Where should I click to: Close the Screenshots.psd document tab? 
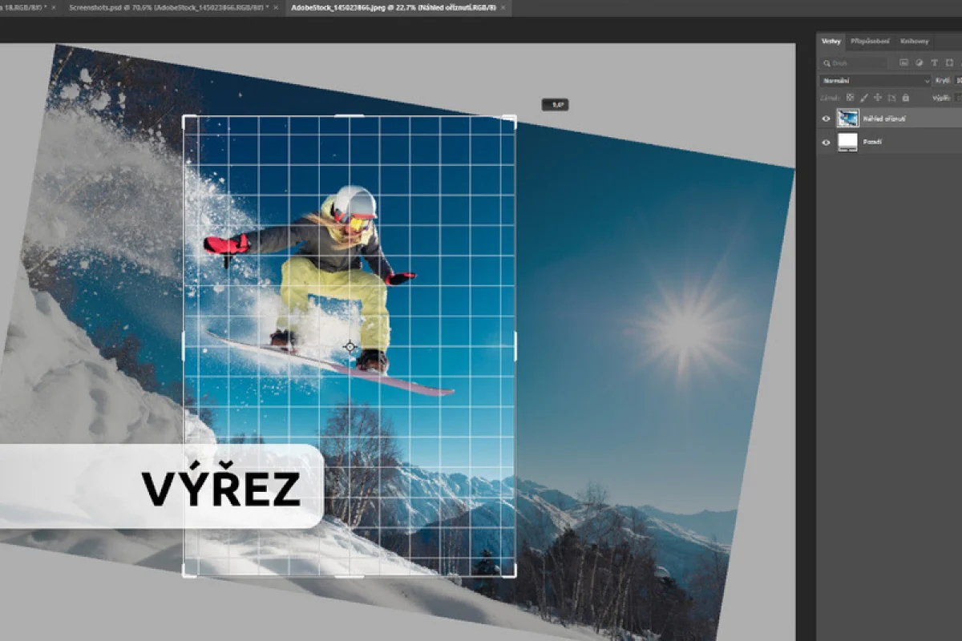point(277,7)
